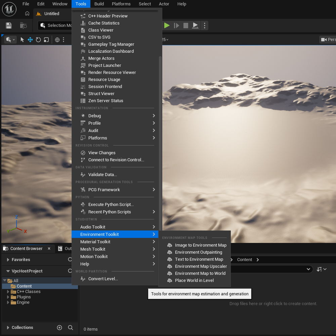Expand the Audit submenu
336x336 pixels.
coord(115,130)
